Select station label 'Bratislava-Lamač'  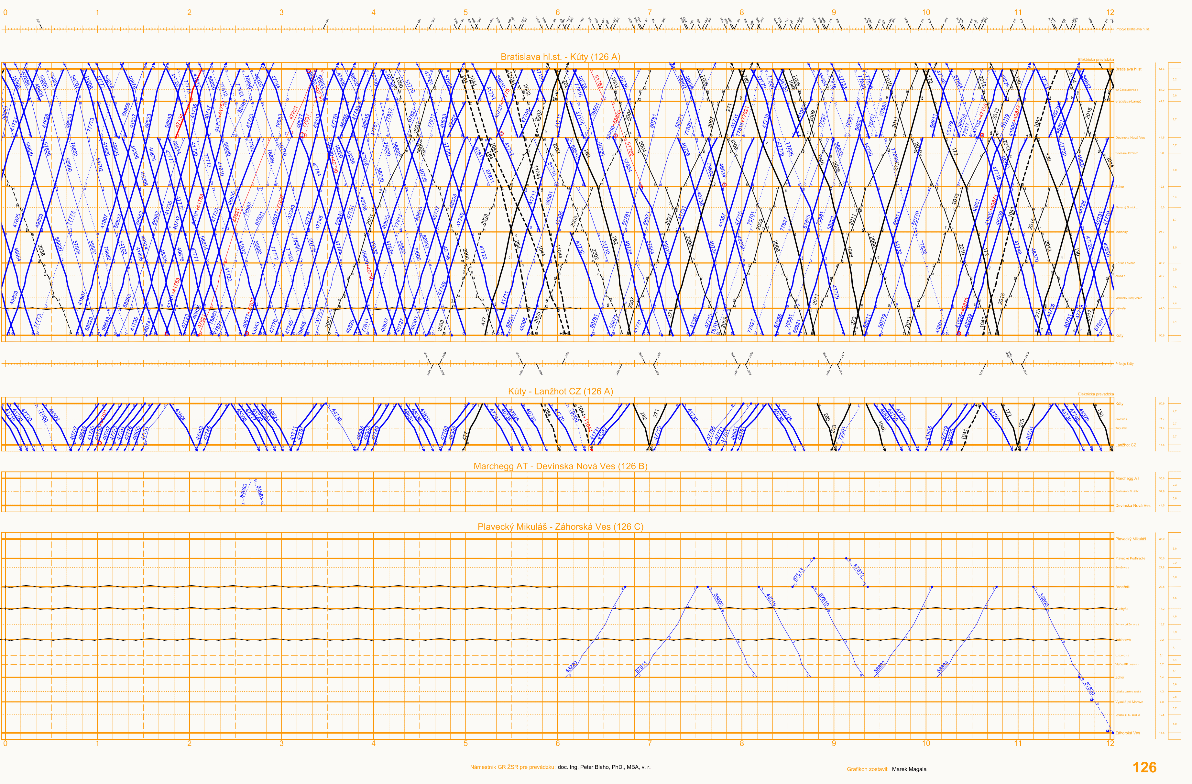click(x=1128, y=101)
